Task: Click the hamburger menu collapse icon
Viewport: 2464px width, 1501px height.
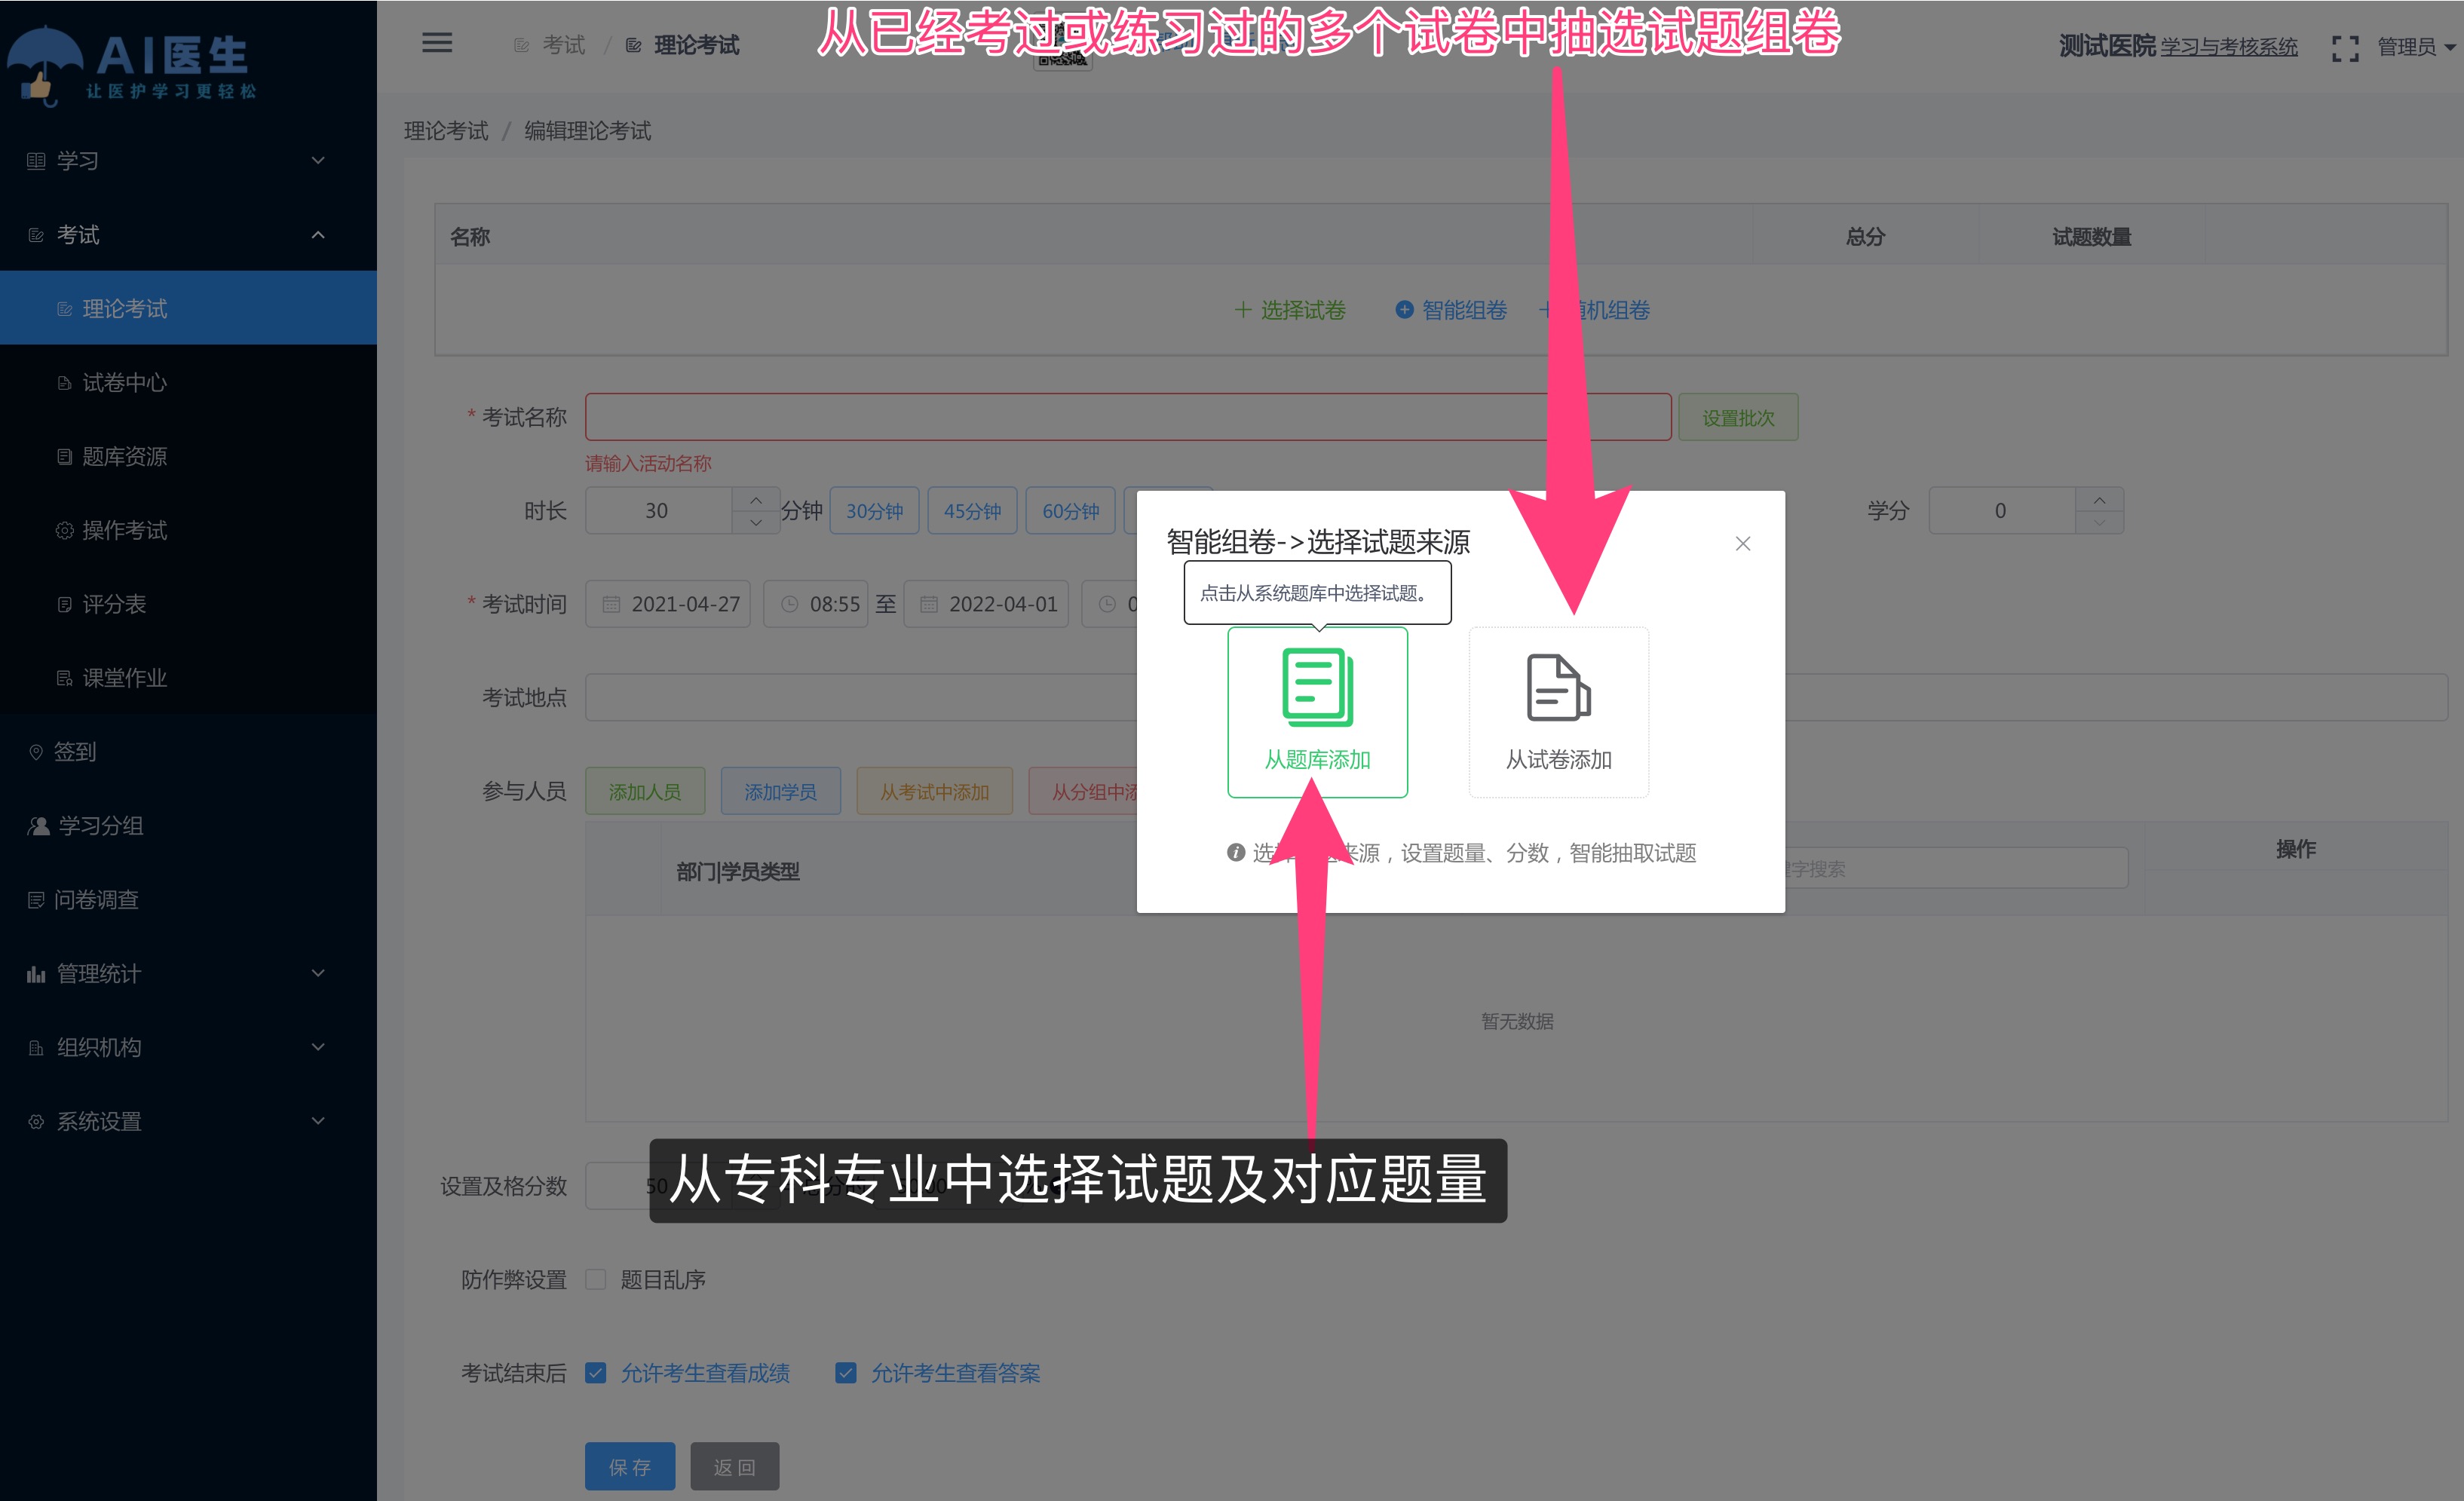Action: tap(437, 43)
